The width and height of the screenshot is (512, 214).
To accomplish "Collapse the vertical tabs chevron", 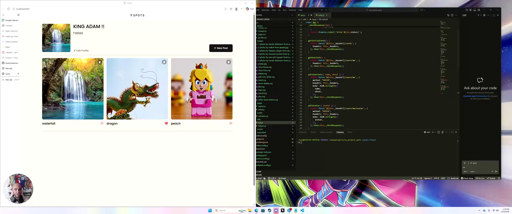I will pyautogui.click(x=3, y=15).
